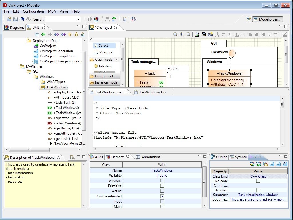Screen dimensions: 293x220
Task: Switch to the Annotations tab
Action: pyautogui.click(x=149, y=157)
